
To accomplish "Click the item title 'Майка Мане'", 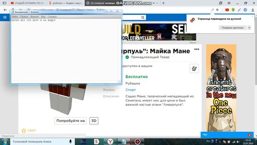I will pyautogui.click(x=170, y=51).
